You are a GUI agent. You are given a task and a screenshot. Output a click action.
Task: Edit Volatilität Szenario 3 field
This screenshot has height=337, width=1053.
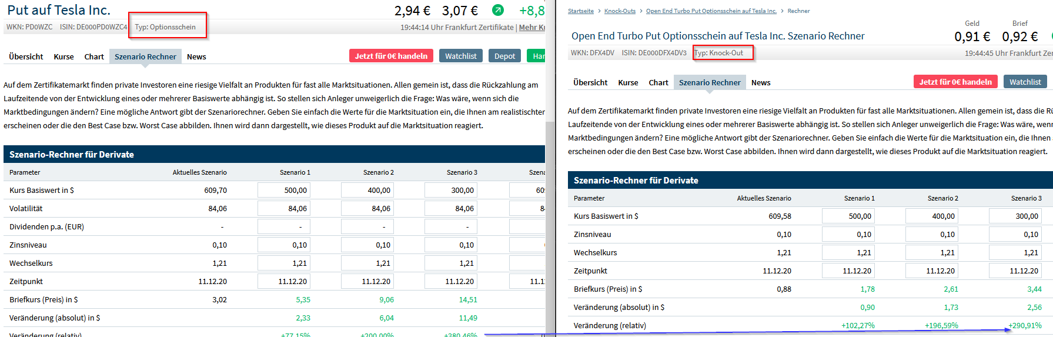click(450, 208)
